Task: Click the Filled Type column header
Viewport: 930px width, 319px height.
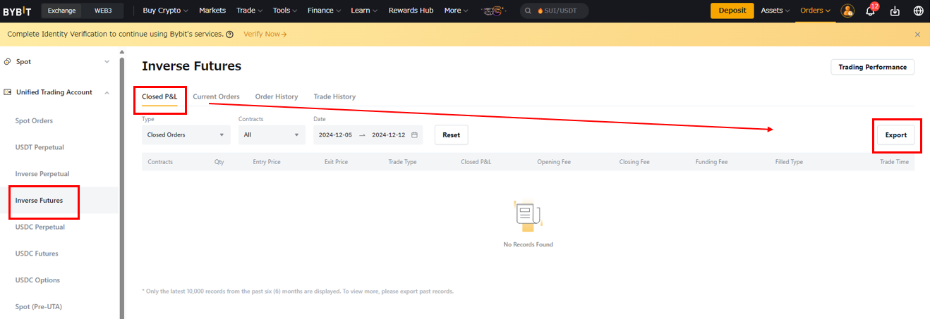Action: pyautogui.click(x=789, y=162)
